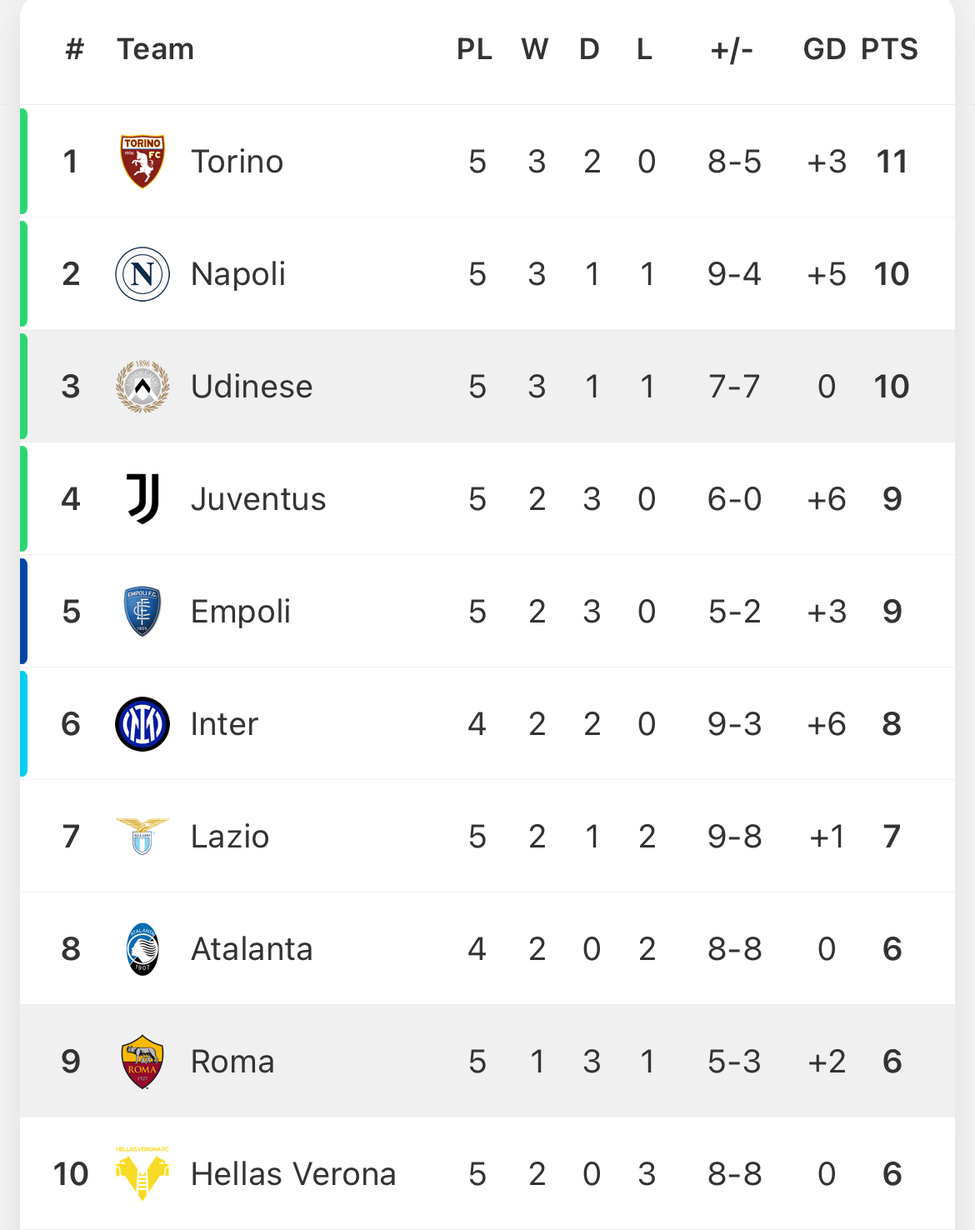The height and width of the screenshot is (1230, 975).
Task: Tap the Lazio eagle crest
Action: pos(142,837)
